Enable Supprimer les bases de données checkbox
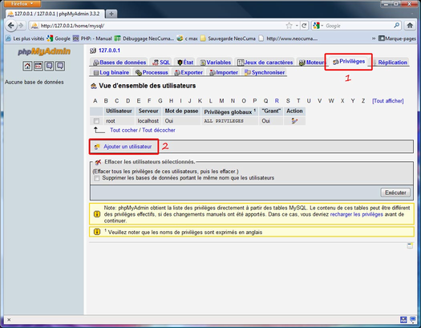 (x=97, y=178)
